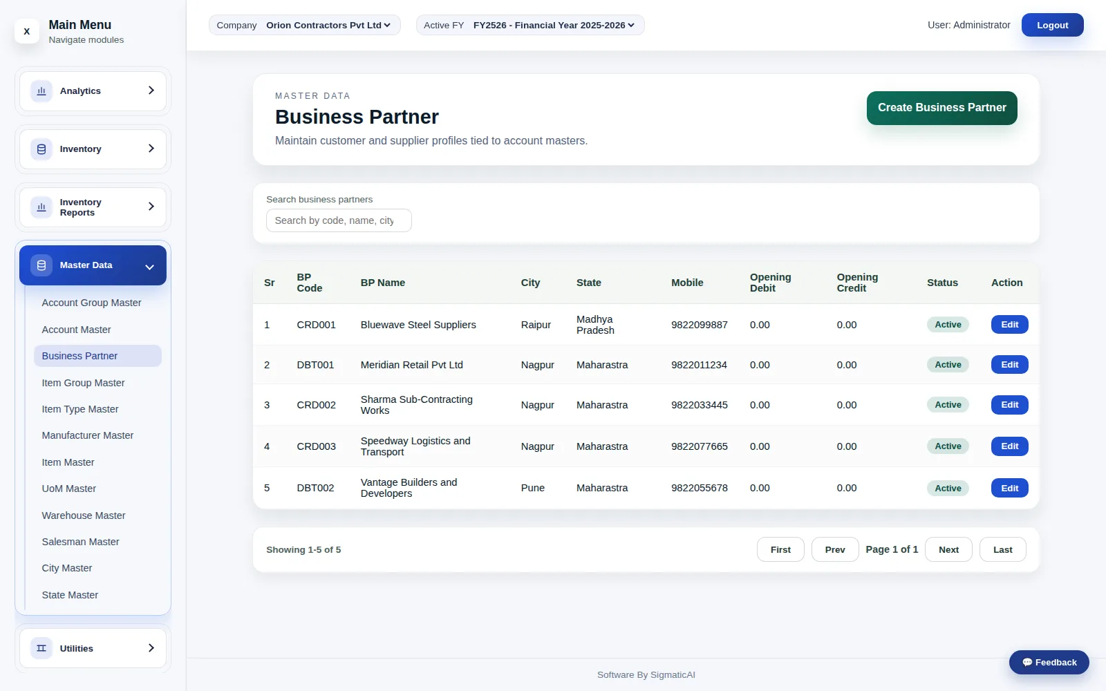Edit Meridian Retail Pvt Ltd row
Screen dimensions: 1106x691
pyautogui.click(x=1010, y=365)
